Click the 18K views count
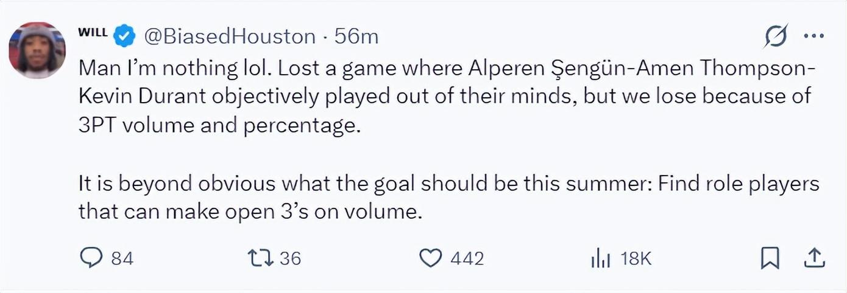This screenshot has height=293, width=847. [x=636, y=259]
